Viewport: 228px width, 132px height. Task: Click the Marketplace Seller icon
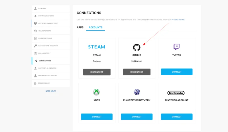[35, 76]
